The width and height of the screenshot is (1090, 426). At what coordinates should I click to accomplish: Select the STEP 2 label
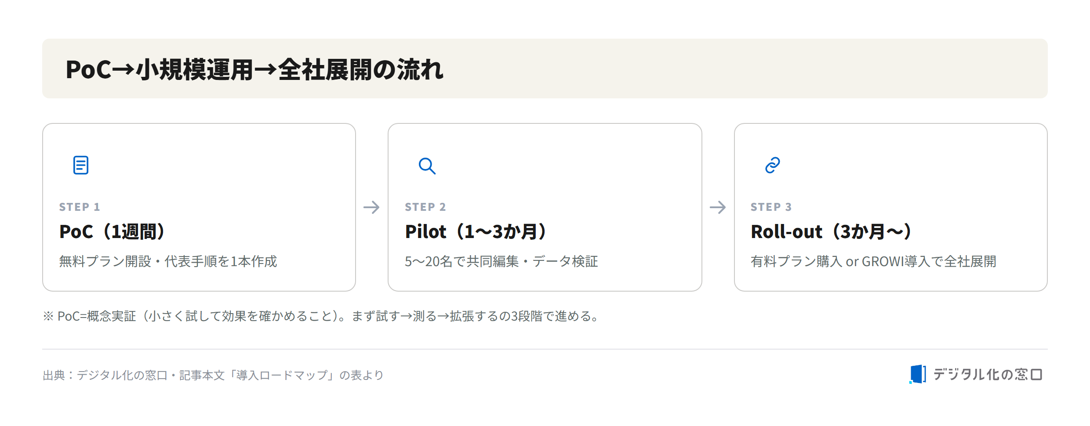pos(425,207)
